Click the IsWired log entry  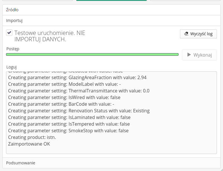tap(64, 97)
